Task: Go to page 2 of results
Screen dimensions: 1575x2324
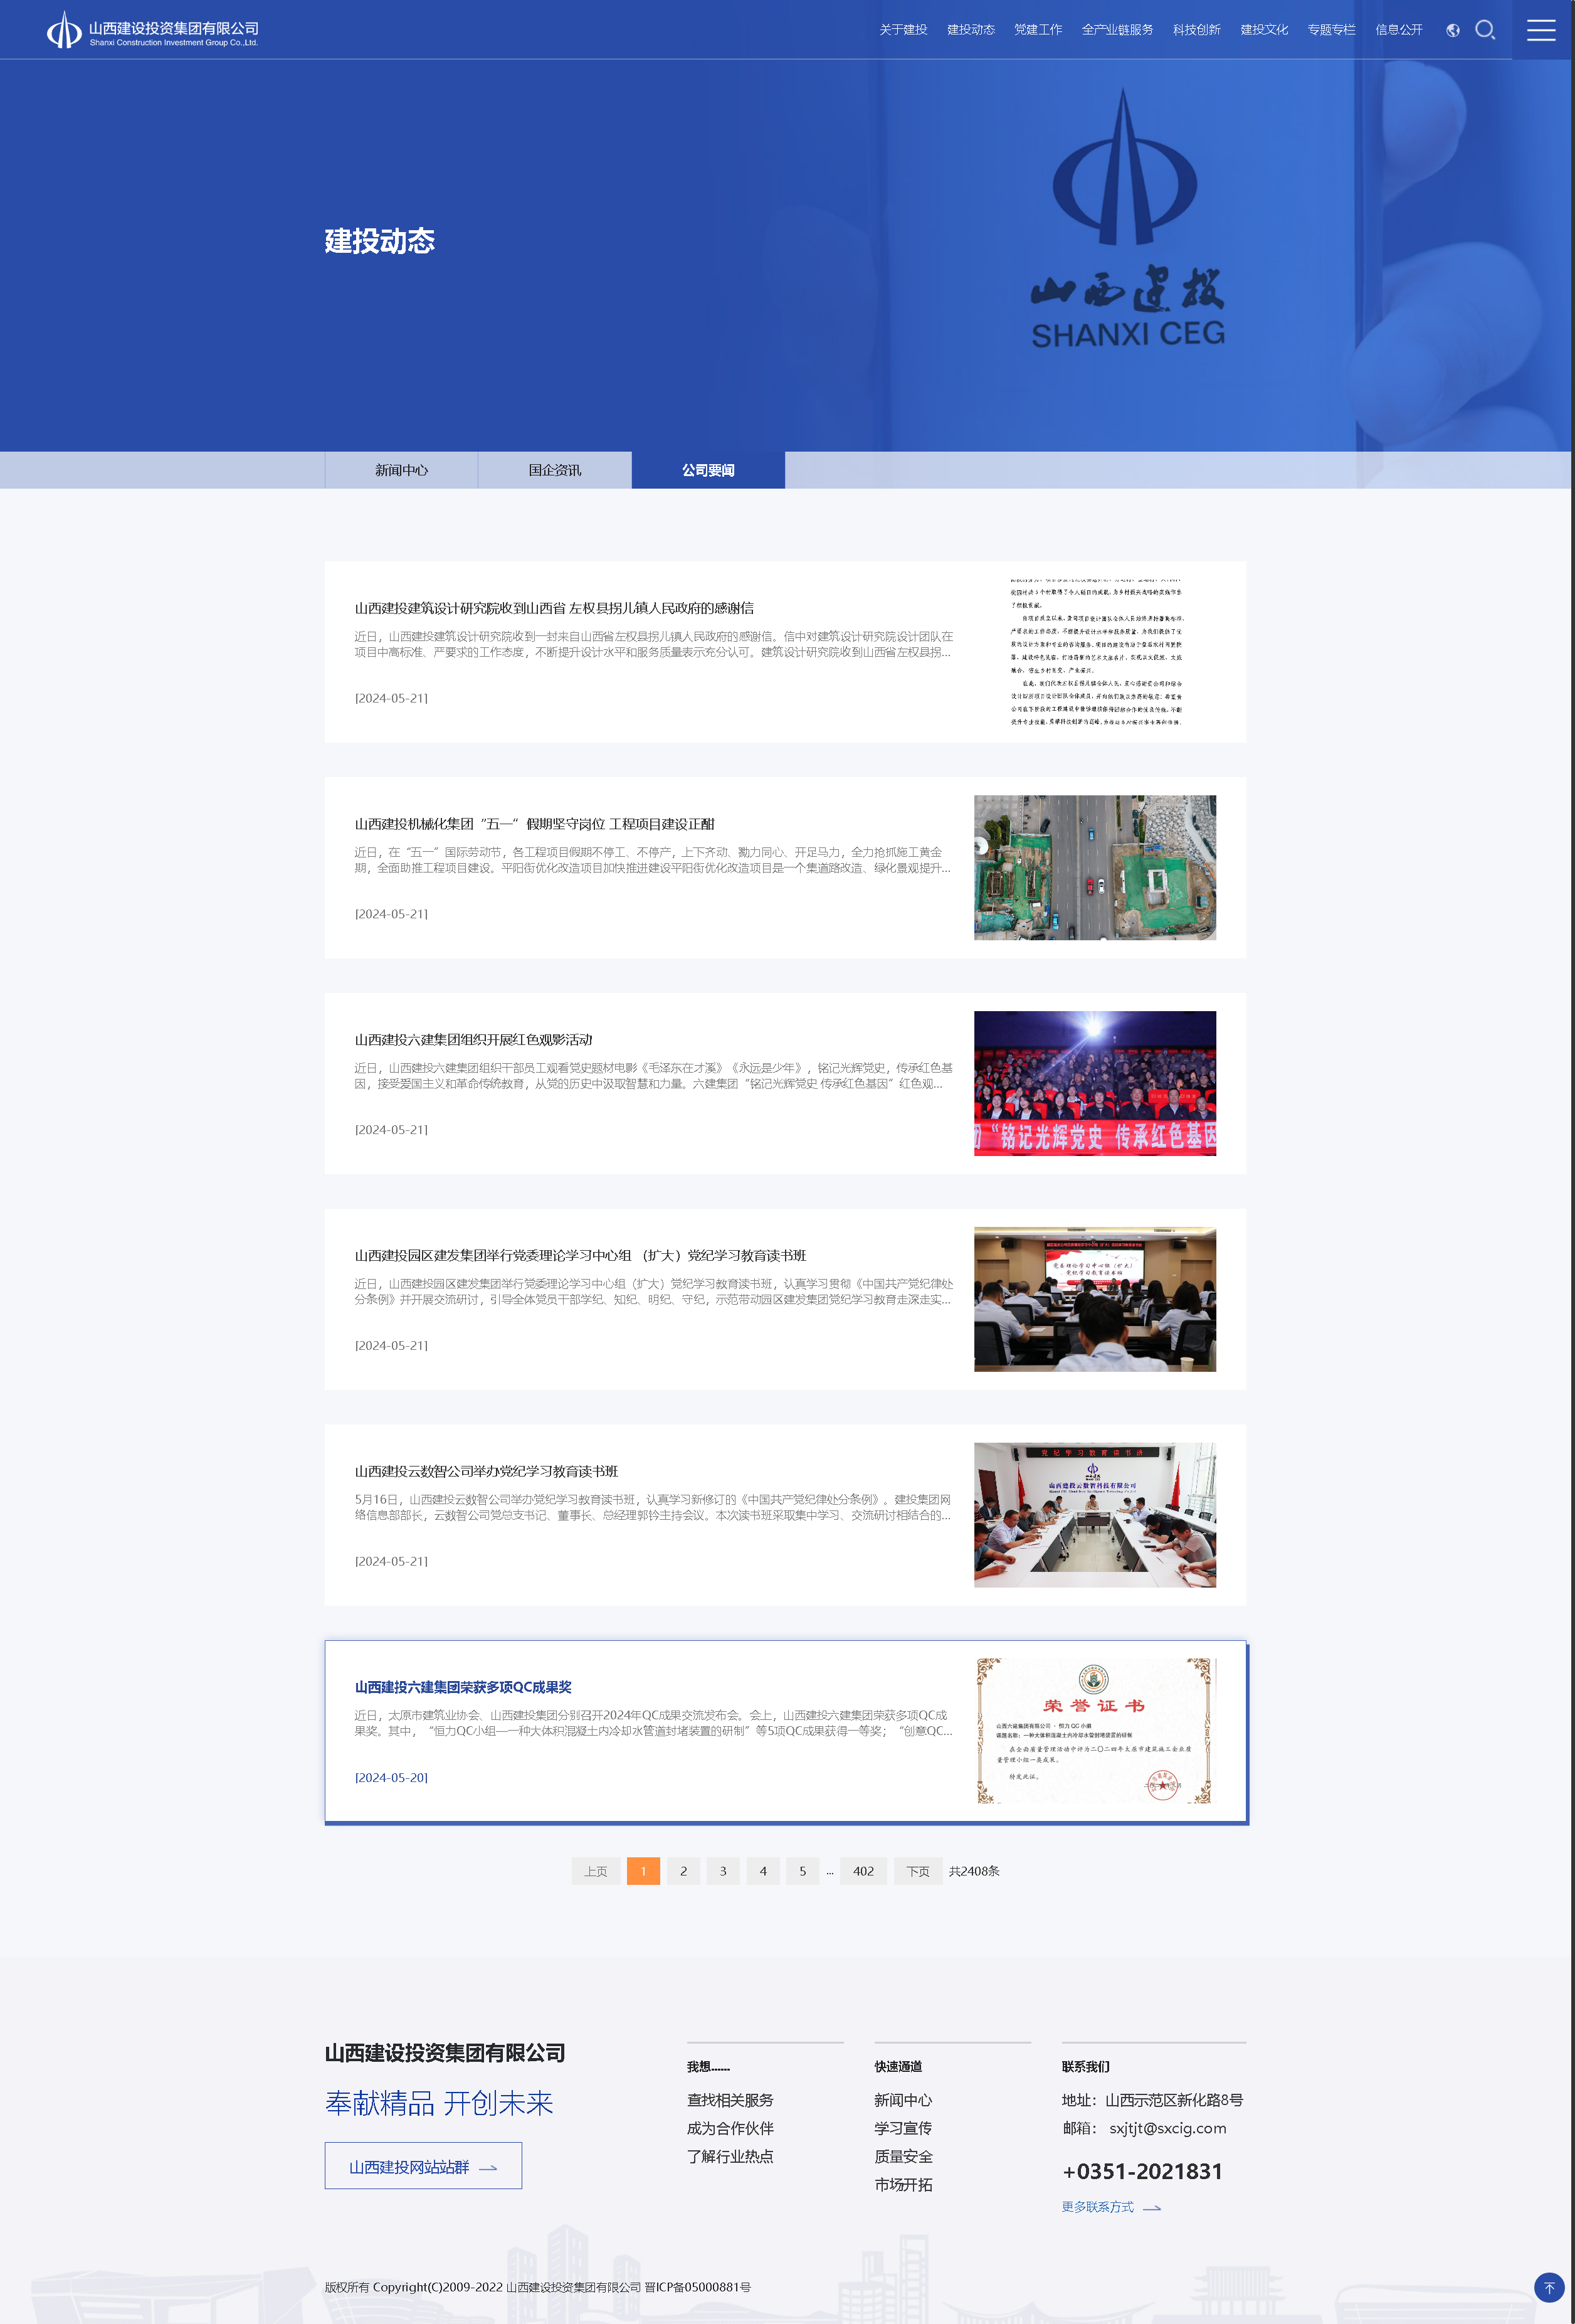Action: click(683, 1871)
